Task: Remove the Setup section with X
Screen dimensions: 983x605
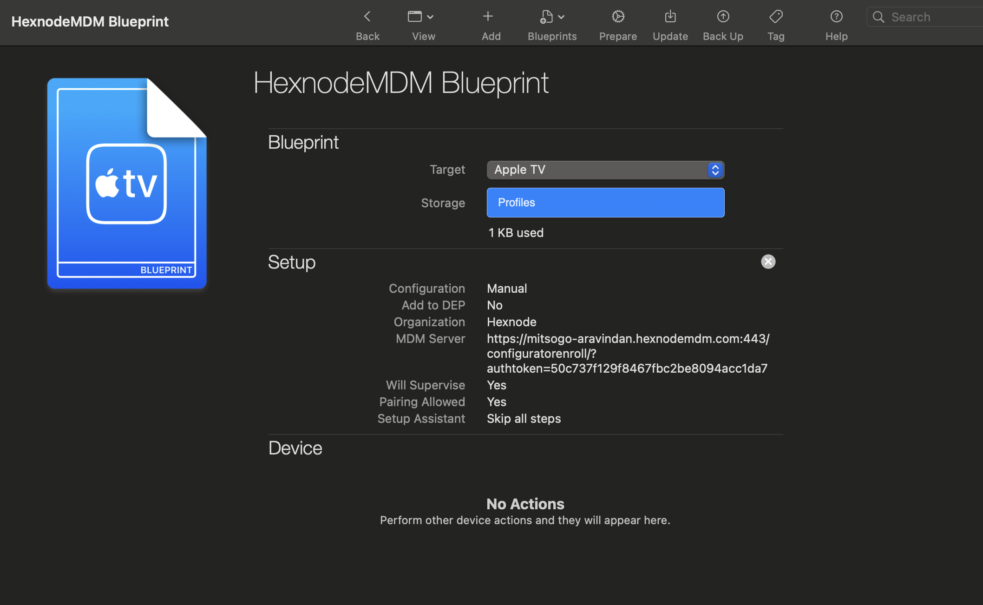Action: coord(768,262)
